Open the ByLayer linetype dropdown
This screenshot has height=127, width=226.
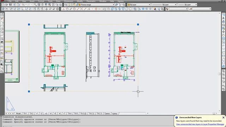(x=176, y=5)
